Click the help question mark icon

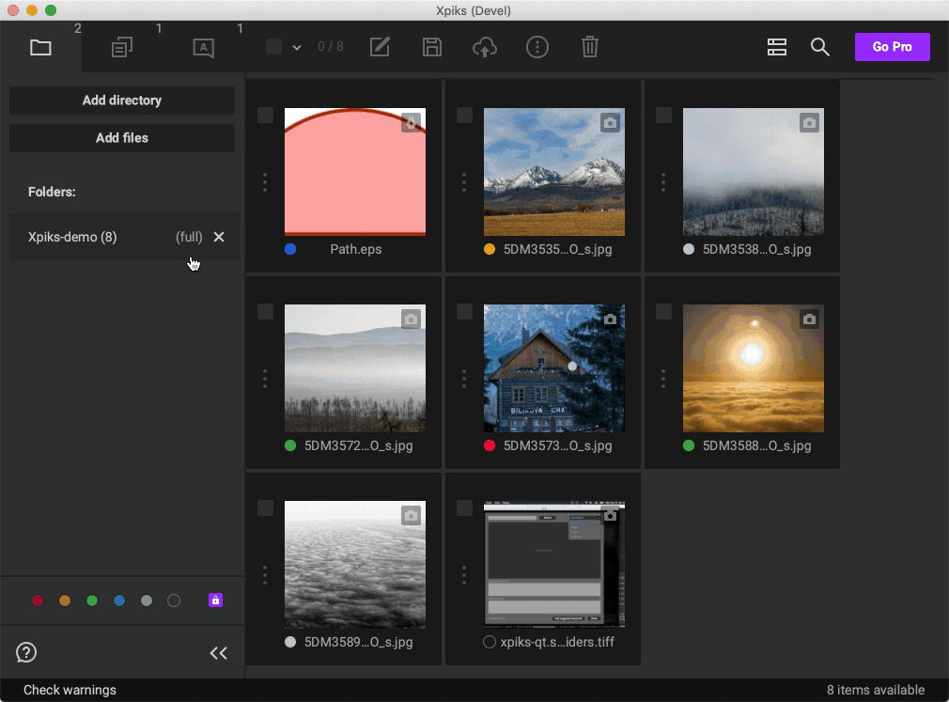(x=25, y=652)
